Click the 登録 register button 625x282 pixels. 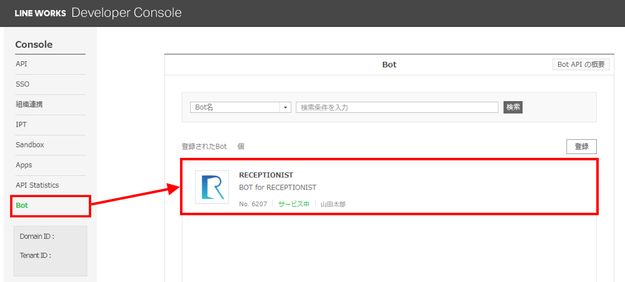[581, 147]
